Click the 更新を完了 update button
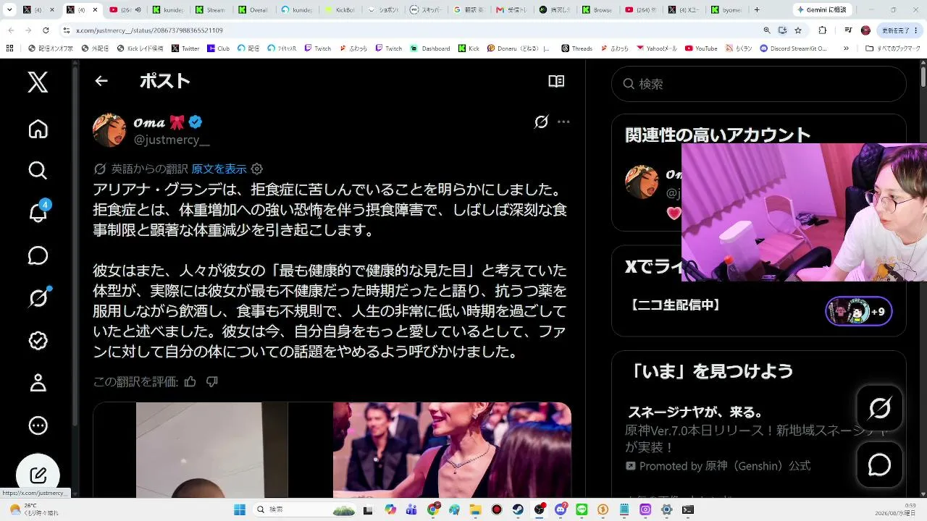Image resolution: width=927 pixels, height=521 pixels. tap(899, 30)
